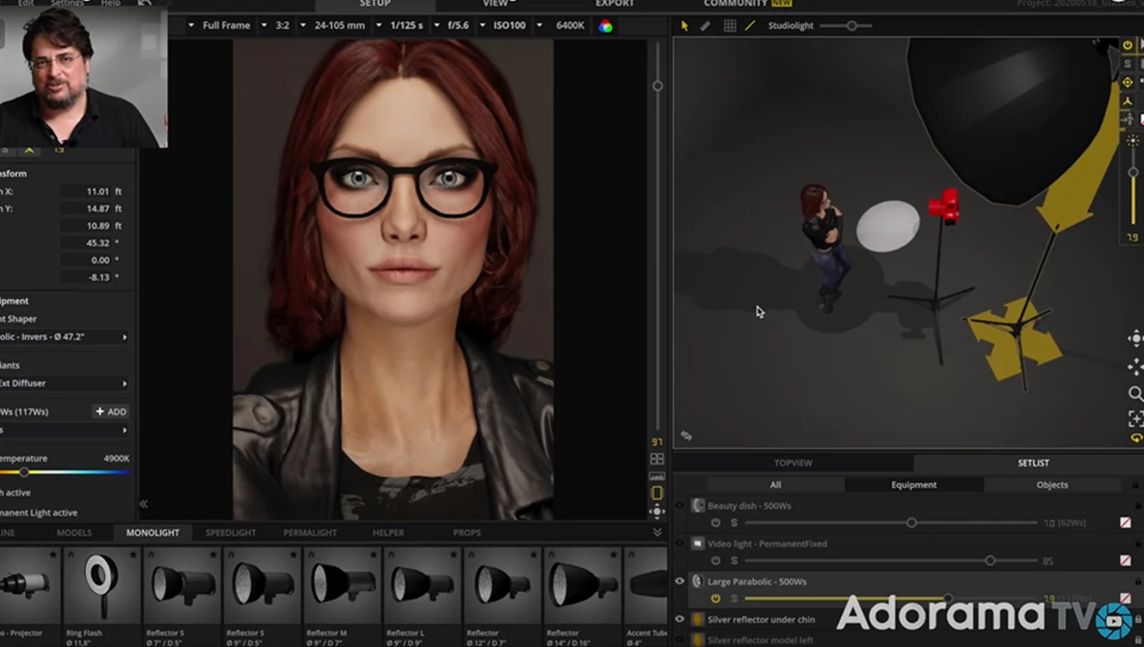Click the camera center navigation icon below orientation
The width and height of the screenshot is (1144, 647).
pos(656,512)
